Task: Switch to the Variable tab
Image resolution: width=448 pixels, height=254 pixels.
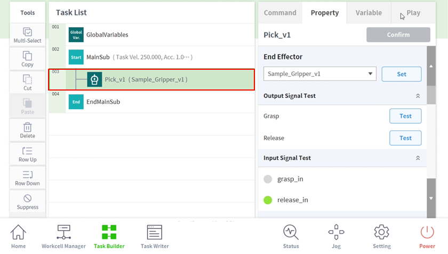Action: click(369, 13)
